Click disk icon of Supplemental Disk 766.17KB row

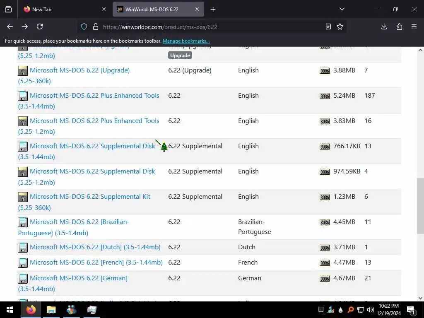click(23, 147)
